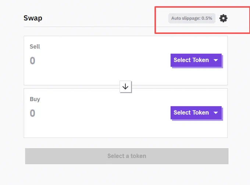Click the Auto slippage: 0.5% badge
This screenshot has height=185, width=250.
point(192,18)
